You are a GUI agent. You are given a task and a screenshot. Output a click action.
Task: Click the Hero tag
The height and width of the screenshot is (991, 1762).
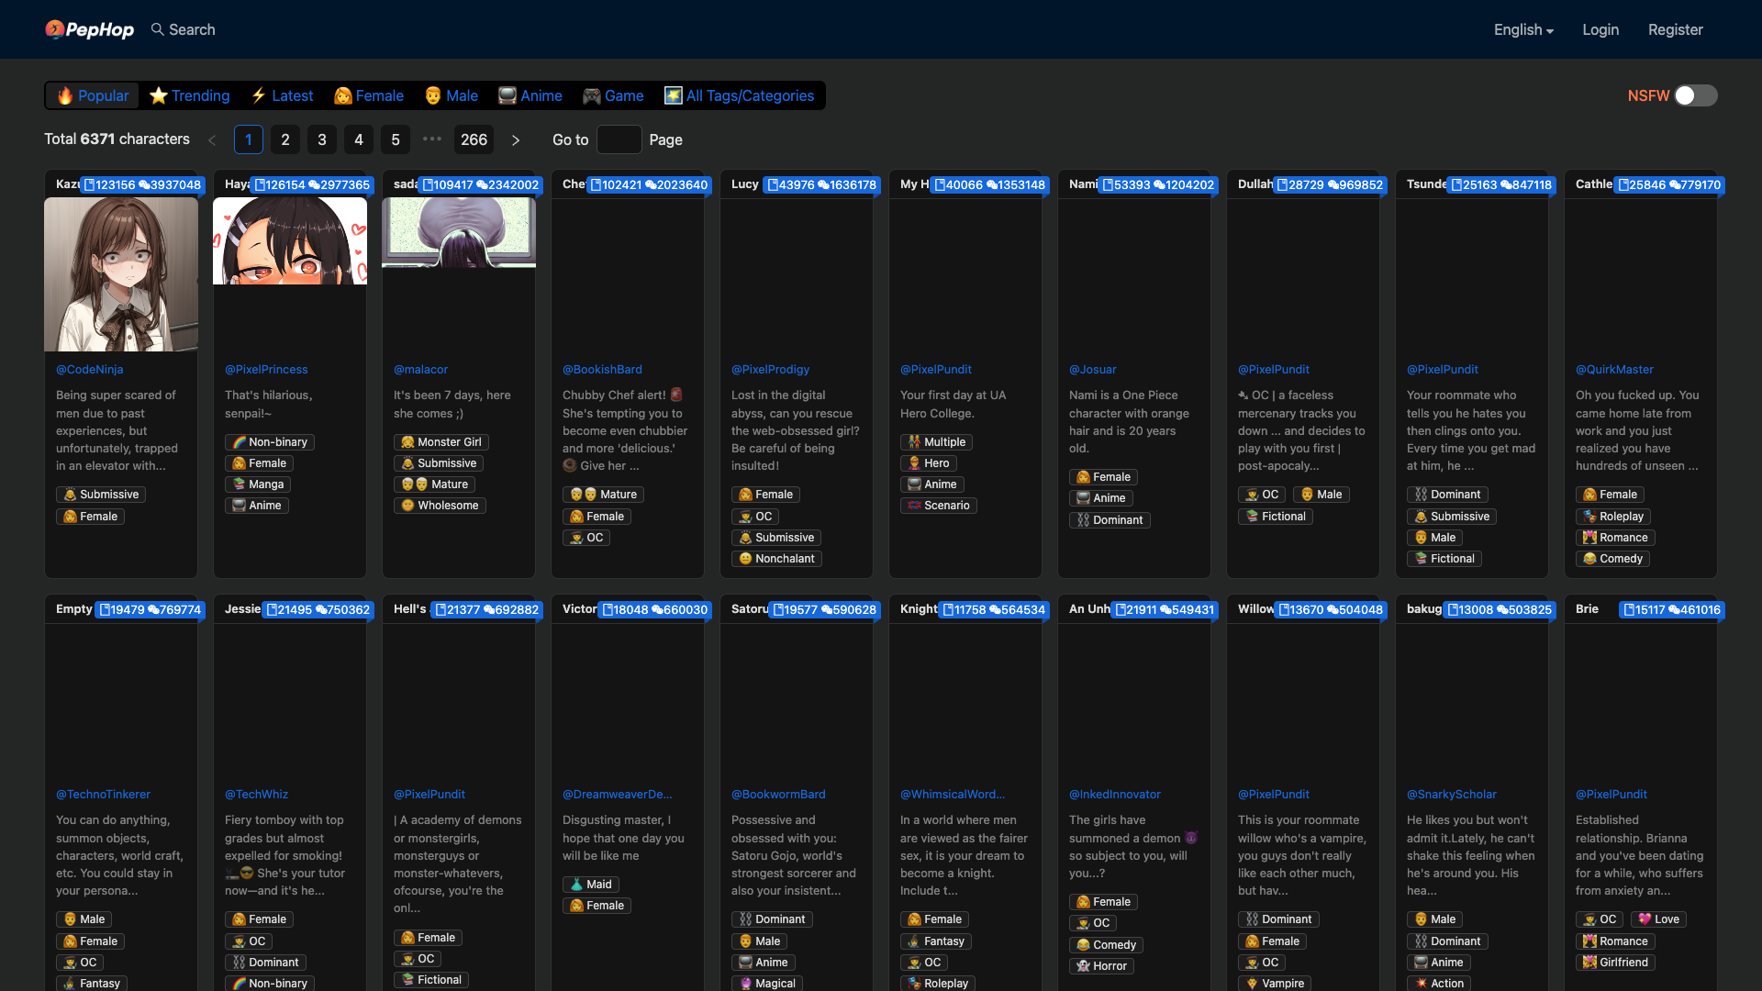[929, 463]
